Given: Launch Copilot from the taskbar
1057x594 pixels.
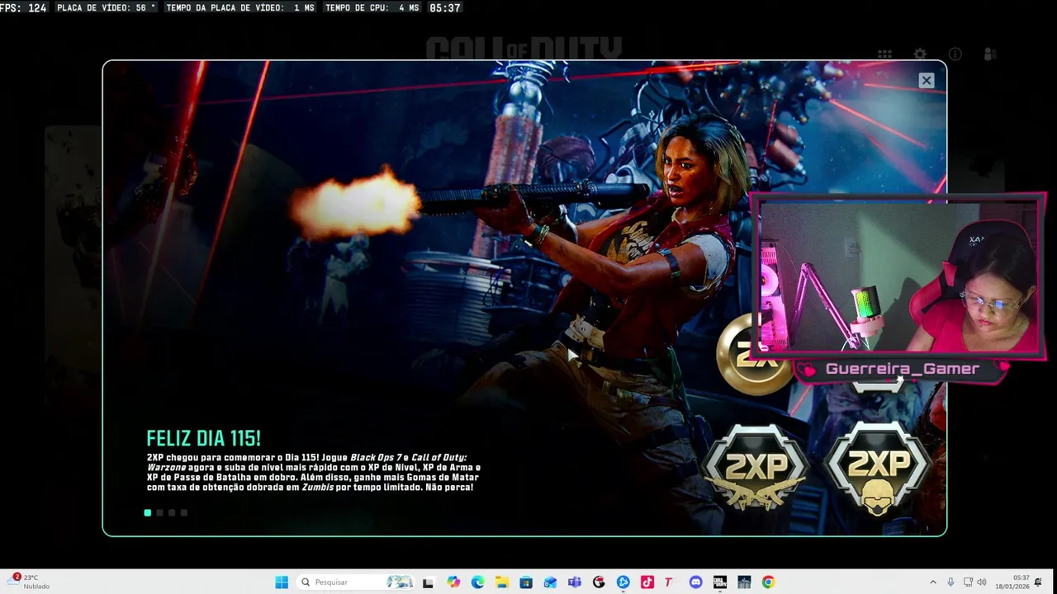Looking at the screenshot, I should tap(453, 582).
